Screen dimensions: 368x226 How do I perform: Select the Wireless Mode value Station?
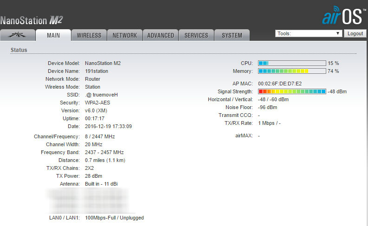[92, 87]
